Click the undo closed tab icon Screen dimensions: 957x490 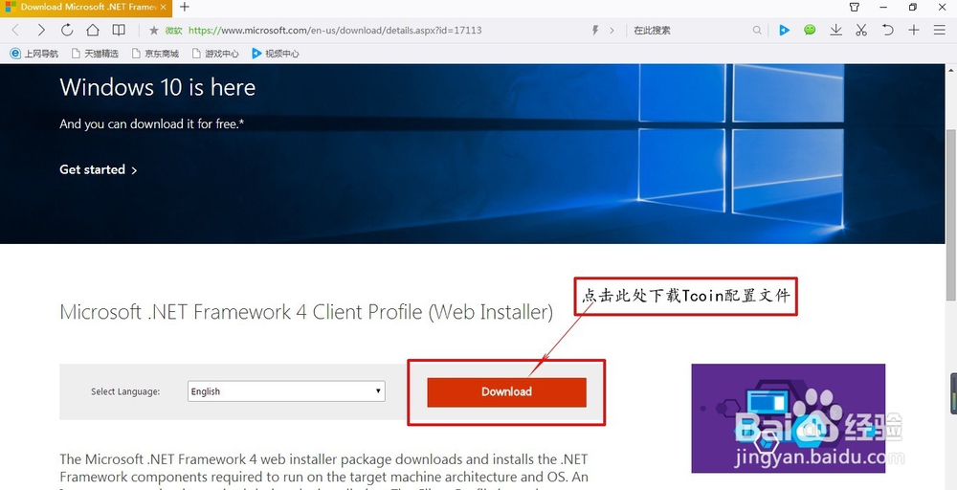[x=887, y=30]
